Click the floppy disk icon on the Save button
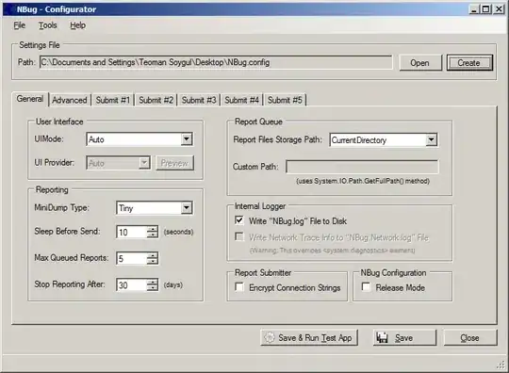509x373 pixels. 382,338
